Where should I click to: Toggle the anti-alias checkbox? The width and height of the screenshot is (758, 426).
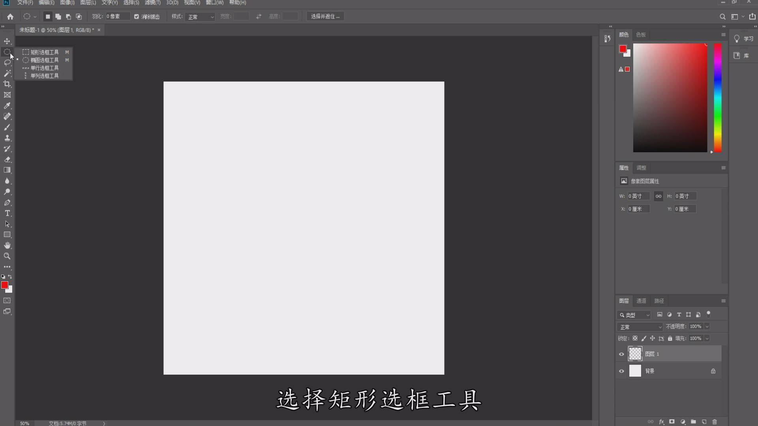pos(137,17)
